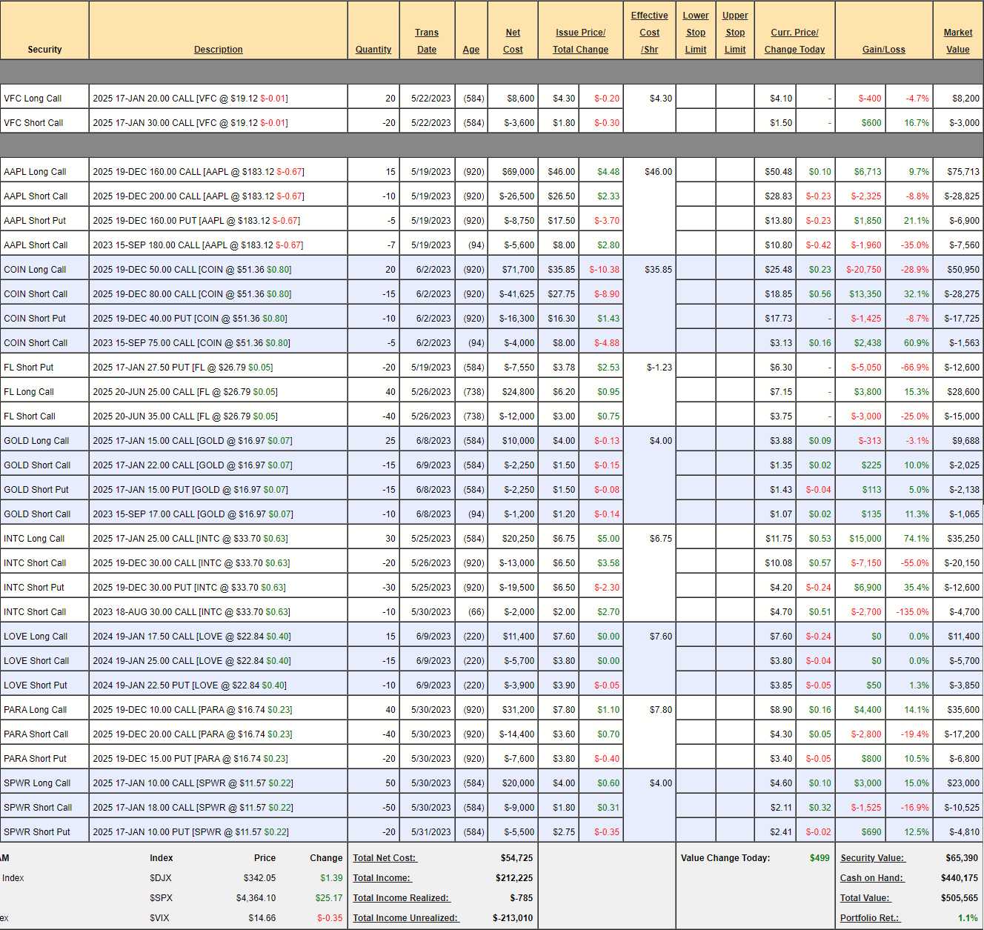The width and height of the screenshot is (984, 930).
Task: Click the Cash on Hand label
Action: [871, 878]
